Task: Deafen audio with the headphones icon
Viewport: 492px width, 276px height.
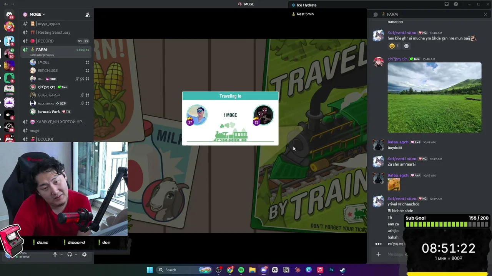Action: [70, 254]
